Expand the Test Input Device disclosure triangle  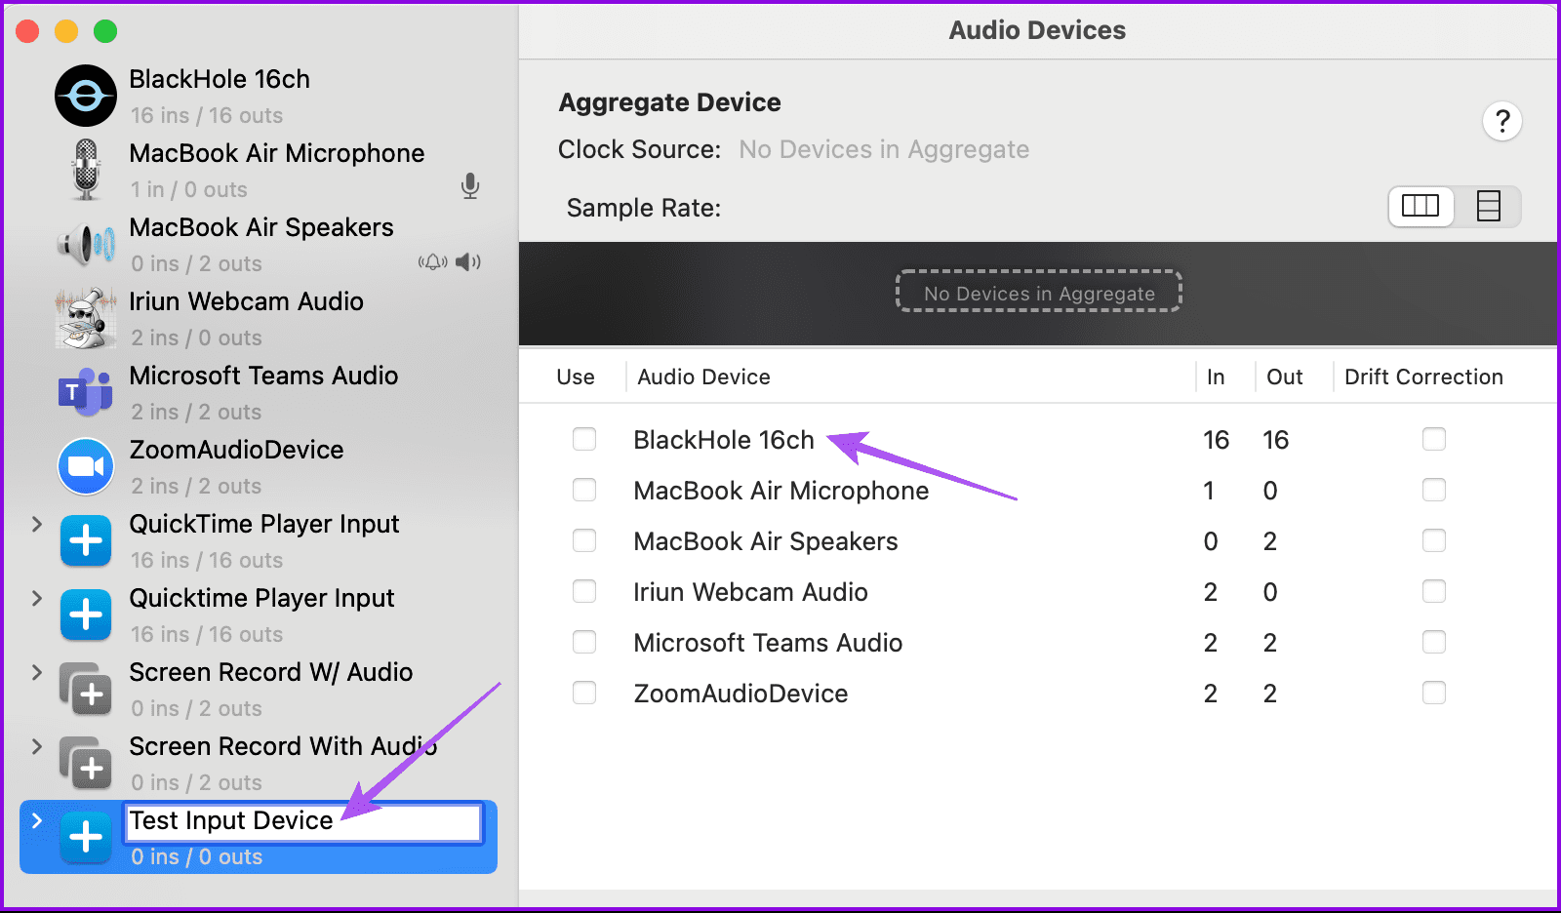click(x=37, y=820)
